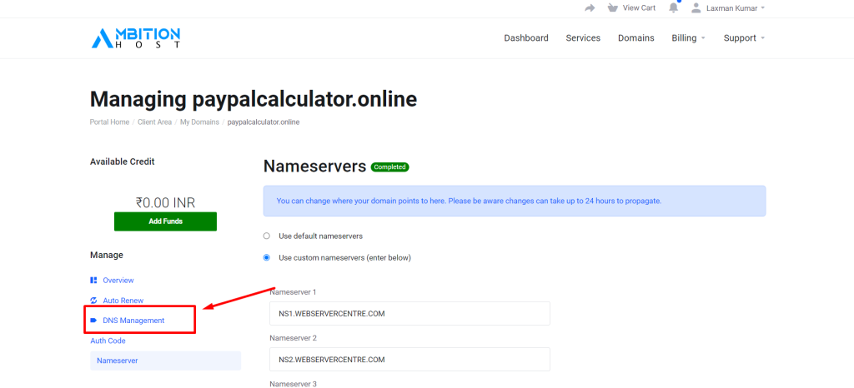Click the user profile avatar icon
The height and width of the screenshot is (388, 854).
pyautogui.click(x=696, y=7)
